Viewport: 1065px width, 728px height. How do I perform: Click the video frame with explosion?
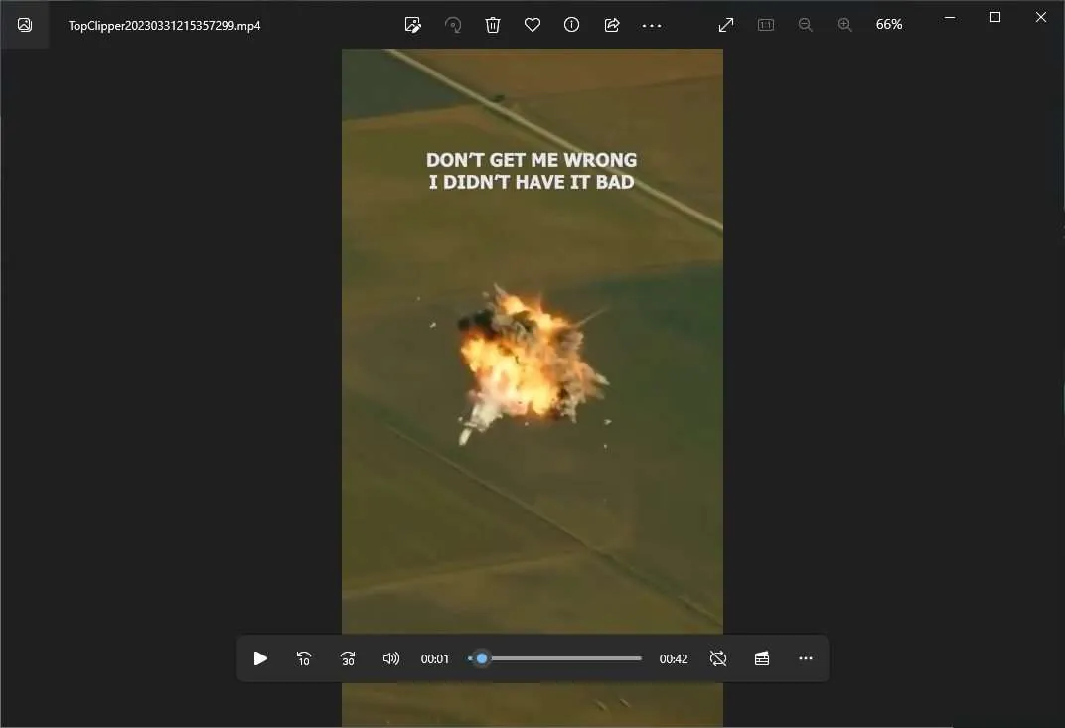[532, 341]
